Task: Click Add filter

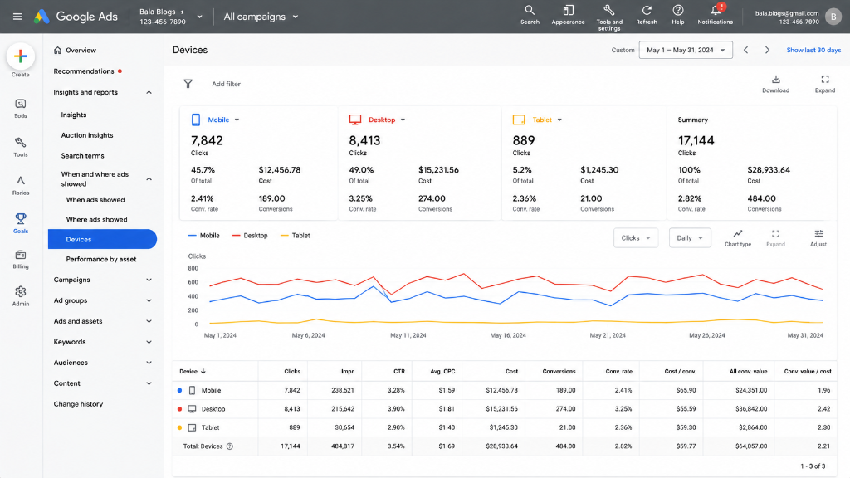Action: pos(226,84)
